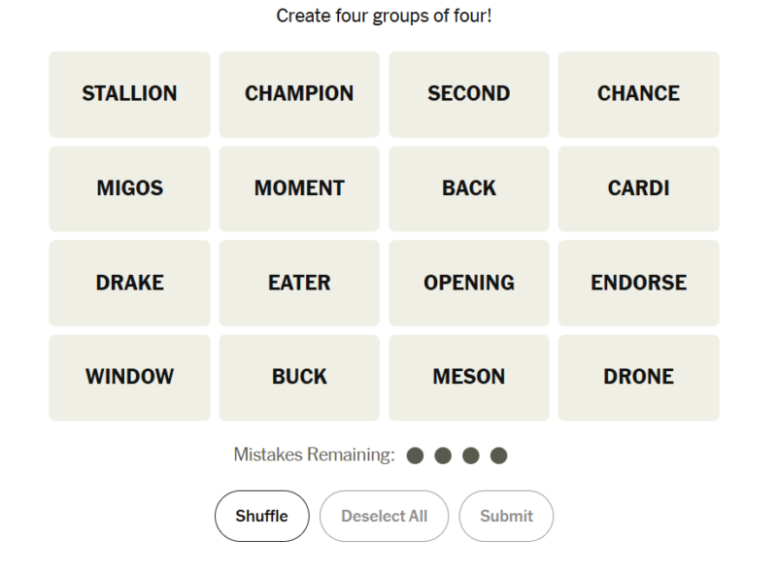Choose the CHANCE word tile

click(x=638, y=94)
